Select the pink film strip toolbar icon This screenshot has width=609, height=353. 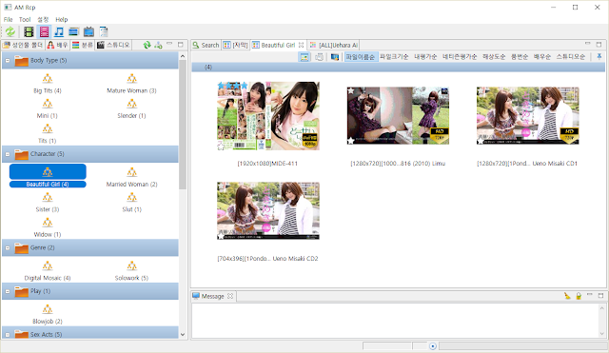[44, 31]
